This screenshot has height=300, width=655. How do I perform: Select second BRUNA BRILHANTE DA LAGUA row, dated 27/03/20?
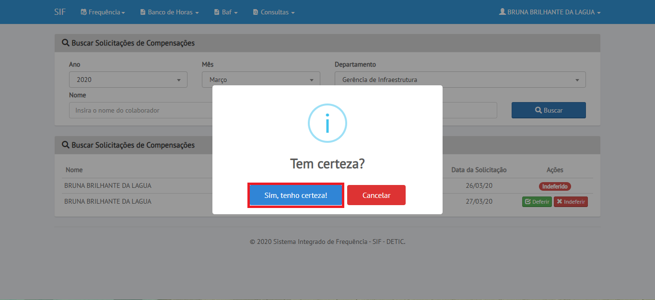click(x=327, y=201)
